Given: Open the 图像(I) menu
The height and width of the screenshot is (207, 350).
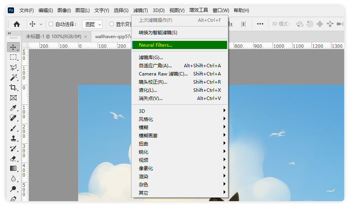Looking at the screenshot, I should point(64,10).
